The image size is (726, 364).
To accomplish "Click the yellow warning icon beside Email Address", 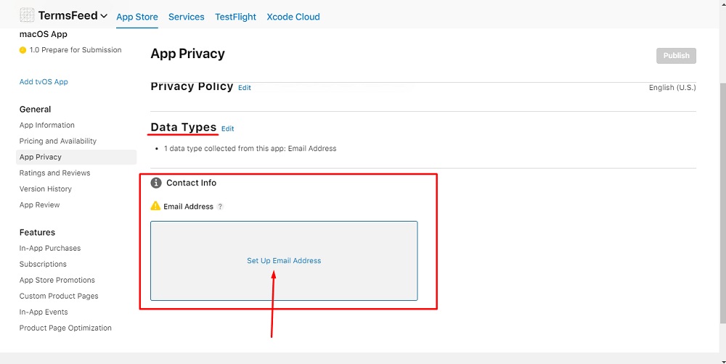I will [x=155, y=206].
